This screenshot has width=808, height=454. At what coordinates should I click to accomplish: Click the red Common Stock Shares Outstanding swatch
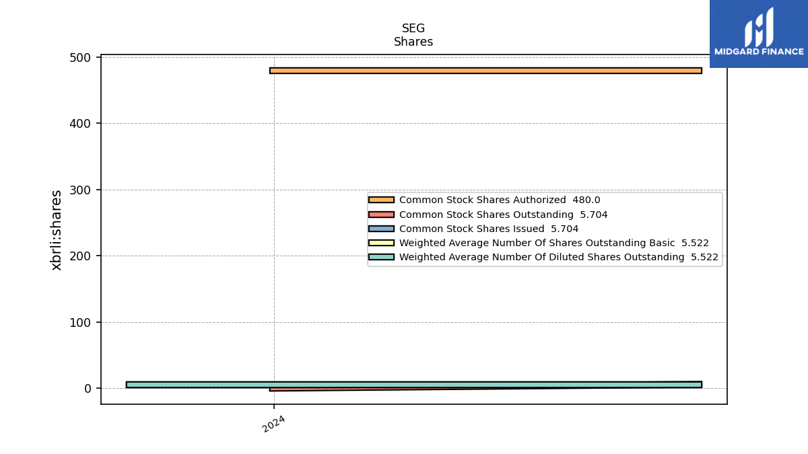point(381,215)
